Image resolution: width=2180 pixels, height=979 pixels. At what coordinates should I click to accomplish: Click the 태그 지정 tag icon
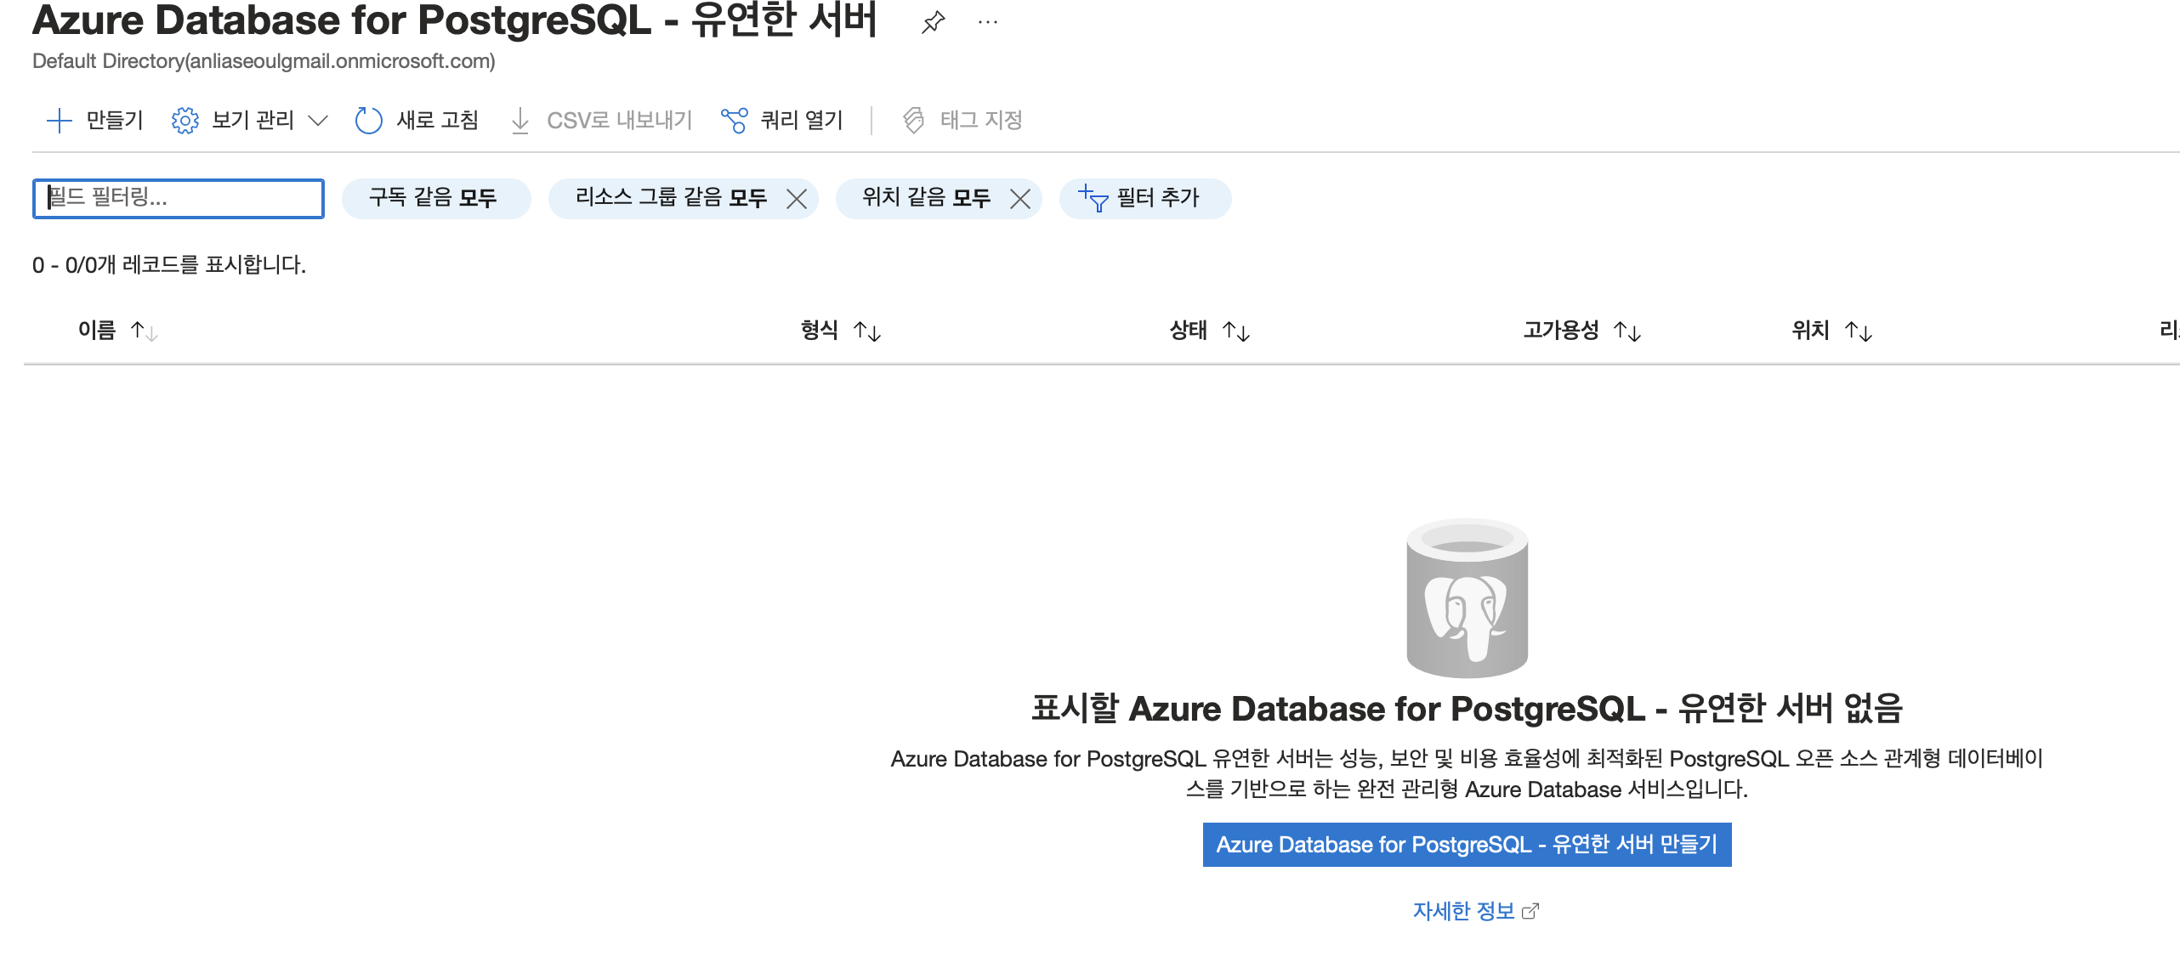[x=913, y=121]
